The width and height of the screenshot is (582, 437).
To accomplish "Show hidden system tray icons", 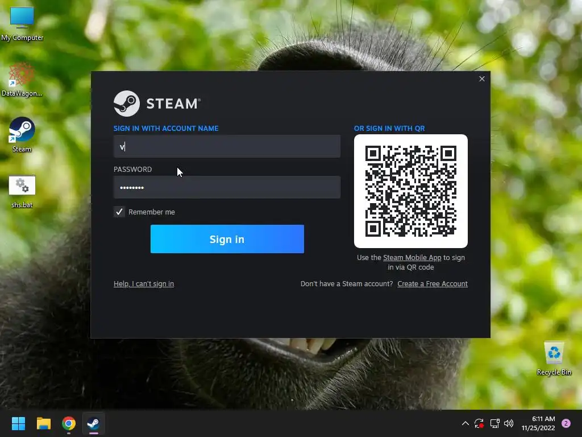I will click(x=465, y=423).
